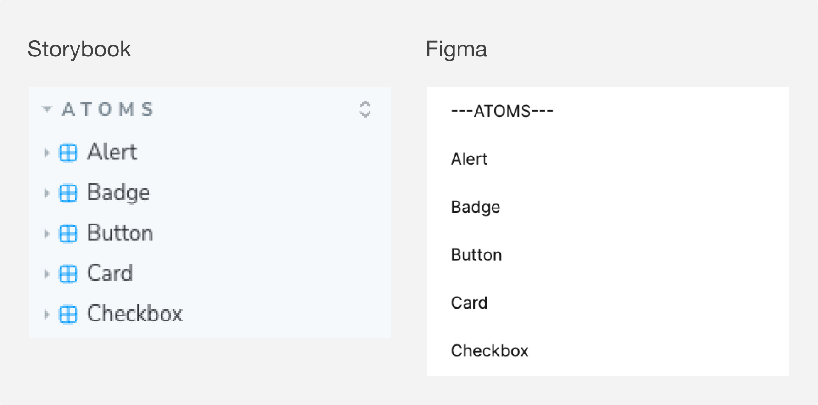Click the Alert component grid icon

click(x=68, y=153)
